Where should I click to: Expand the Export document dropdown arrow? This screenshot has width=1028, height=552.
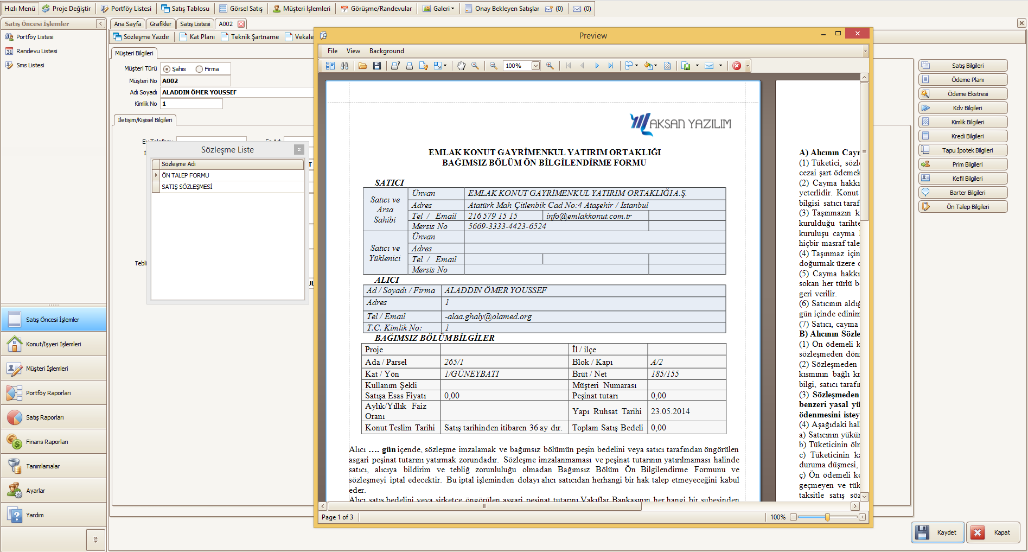click(x=697, y=66)
